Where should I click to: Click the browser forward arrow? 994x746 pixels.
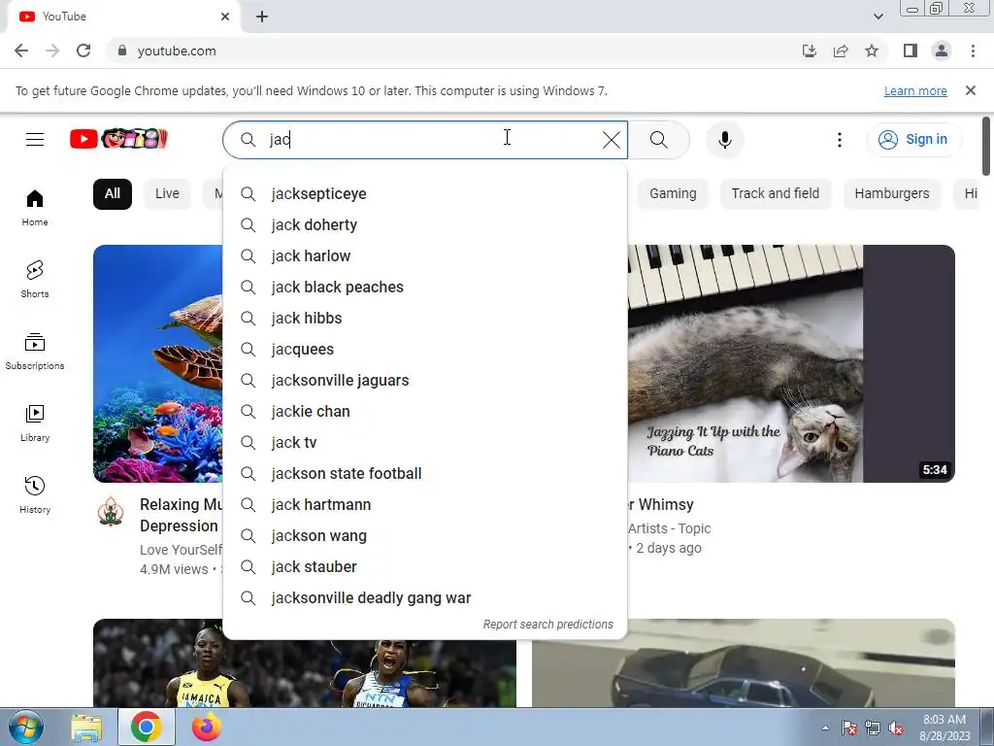point(52,51)
